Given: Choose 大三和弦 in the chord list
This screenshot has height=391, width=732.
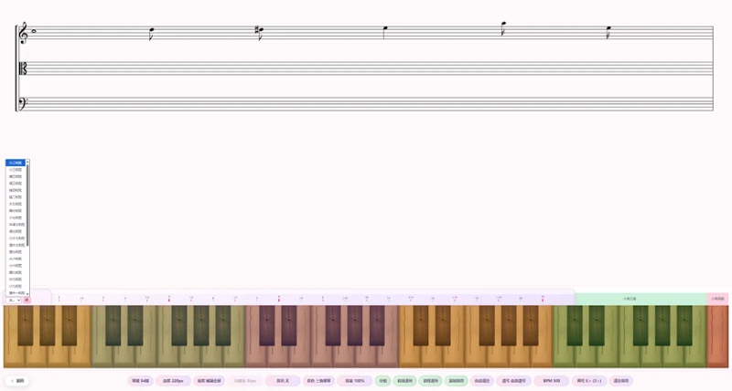Looking at the screenshot, I should [x=16, y=163].
